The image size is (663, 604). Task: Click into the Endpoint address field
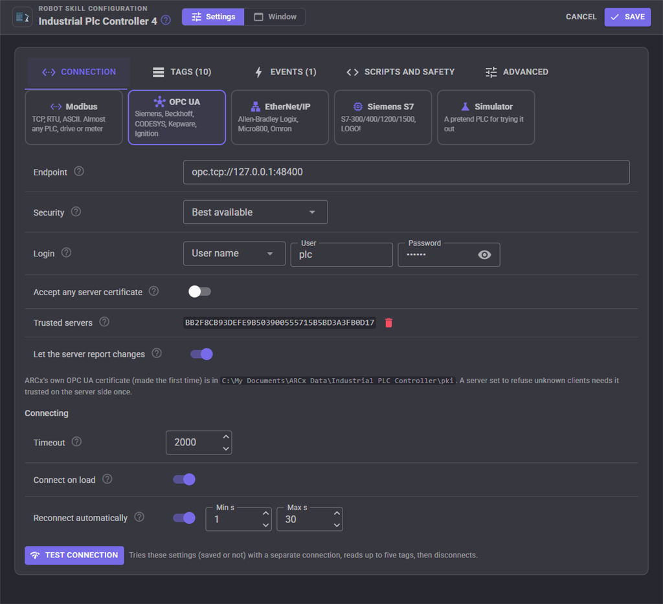407,172
